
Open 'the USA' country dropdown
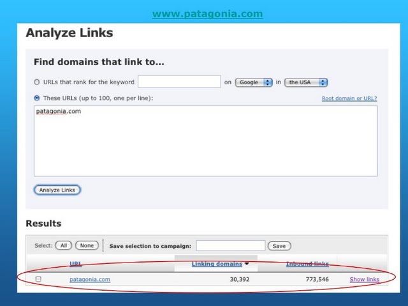point(306,82)
